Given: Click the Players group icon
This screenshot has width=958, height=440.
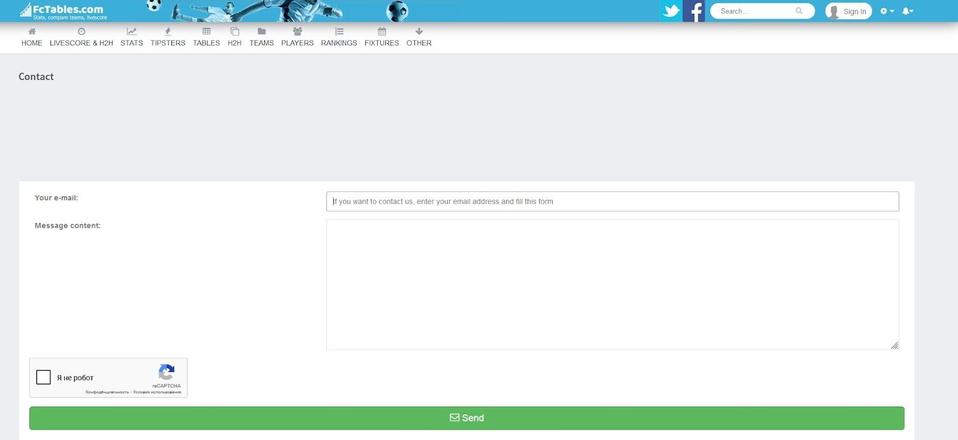Looking at the screenshot, I should coord(298,31).
